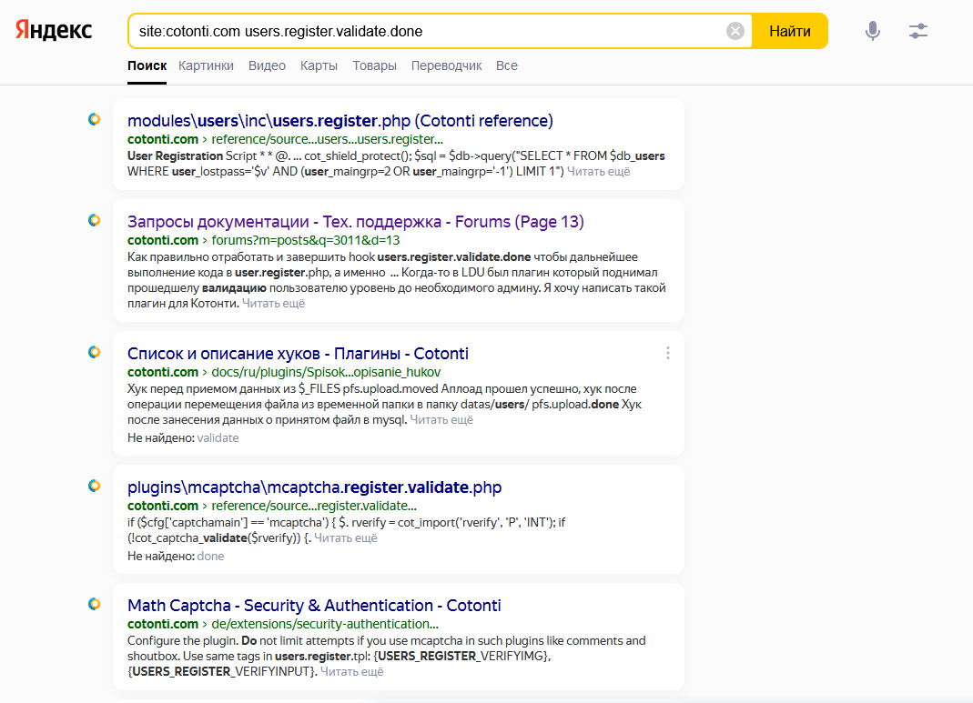The height and width of the screenshot is (703, 973).
Task: Switch to the Видео tab
Action: [267, 65]
